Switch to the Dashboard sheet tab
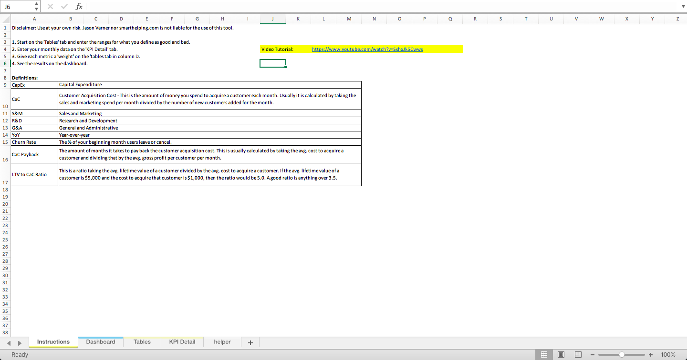 click(x=100, y=341)
